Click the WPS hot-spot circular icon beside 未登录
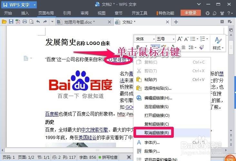Screen dimensions: 236x161 point(208,13)
